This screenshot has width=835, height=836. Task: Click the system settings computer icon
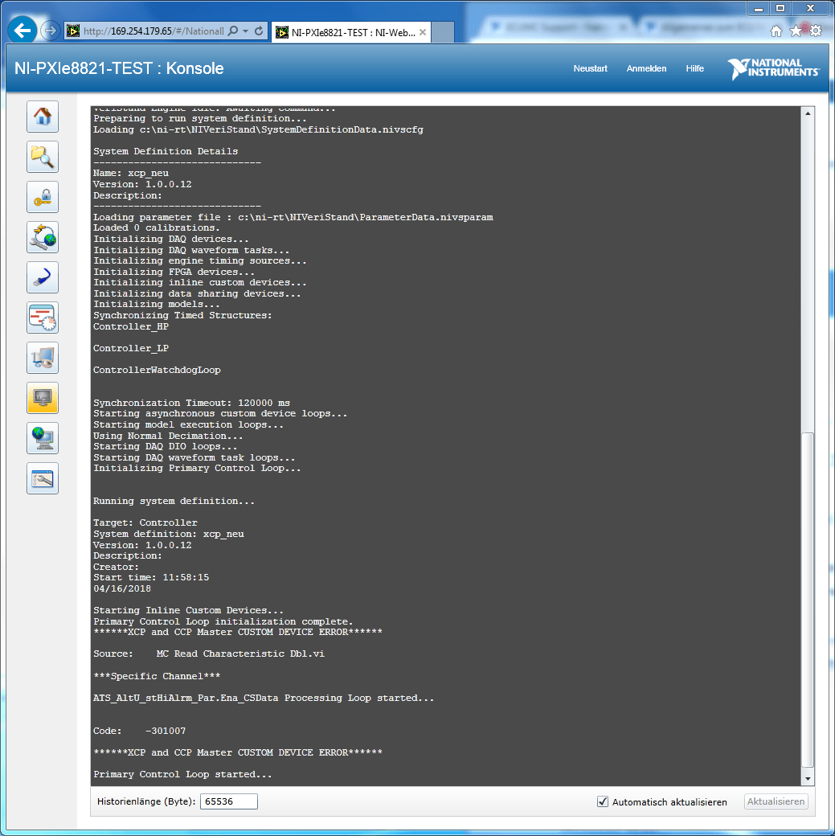coord(42,358)
